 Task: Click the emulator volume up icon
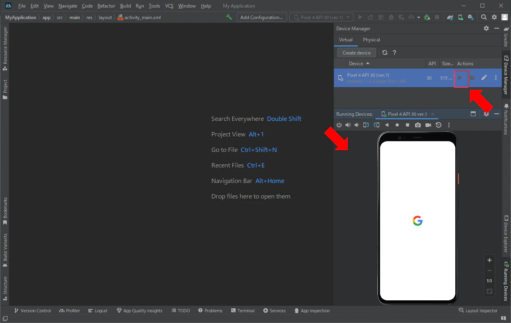(348, 125)
